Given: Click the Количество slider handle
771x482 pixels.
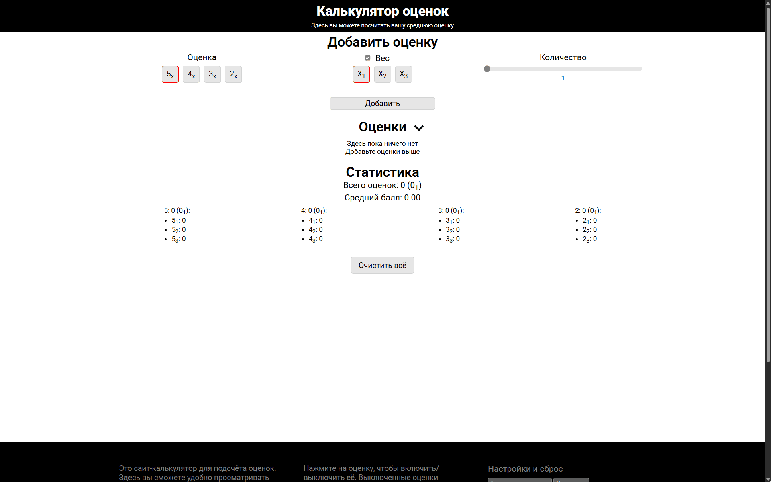Looking at the screenshot, I should 487,69.
